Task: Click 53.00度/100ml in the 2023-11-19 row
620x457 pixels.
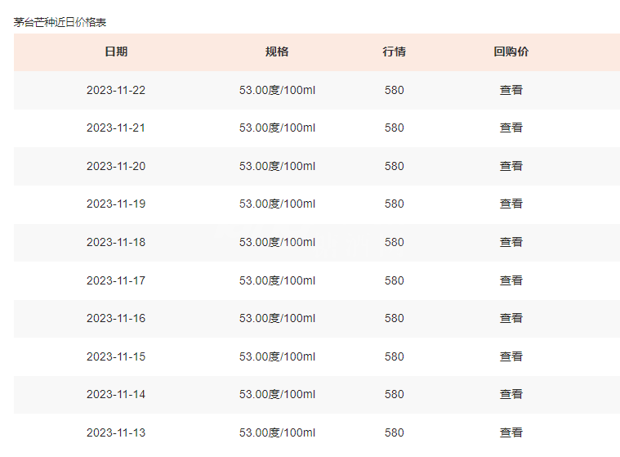Action: (277, 204)
